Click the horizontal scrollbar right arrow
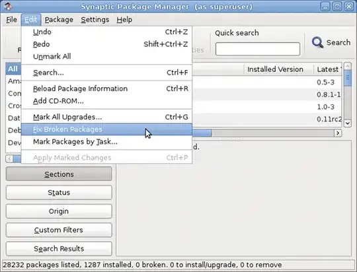 338,133
